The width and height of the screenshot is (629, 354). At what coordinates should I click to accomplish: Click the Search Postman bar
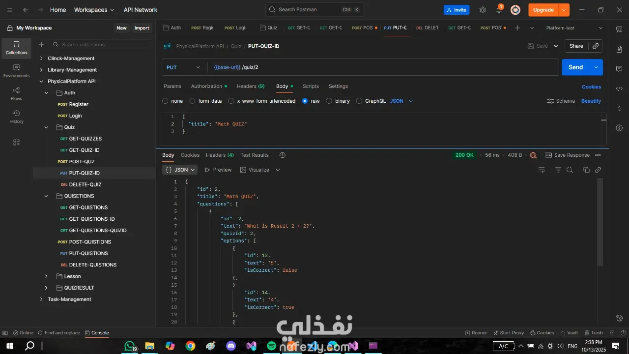(315, 10)
